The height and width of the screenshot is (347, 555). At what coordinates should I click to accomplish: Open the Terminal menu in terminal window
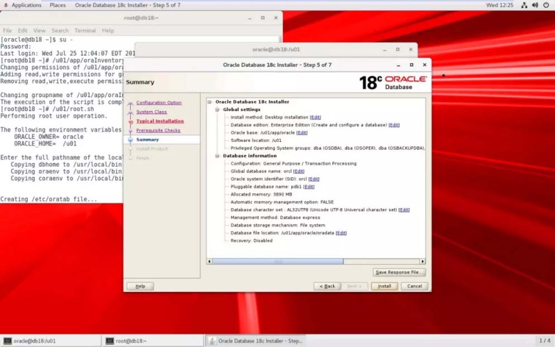coord(85,31)
